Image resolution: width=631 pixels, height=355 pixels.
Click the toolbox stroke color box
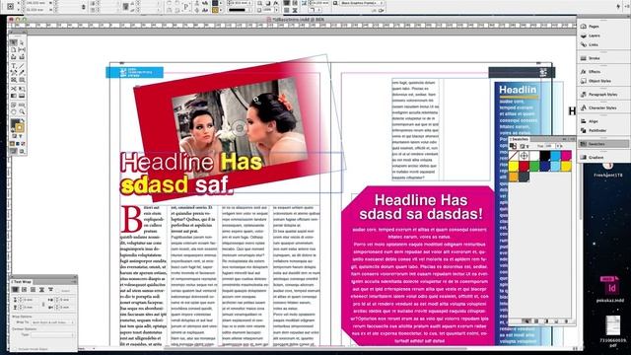(x=20, y=128)
